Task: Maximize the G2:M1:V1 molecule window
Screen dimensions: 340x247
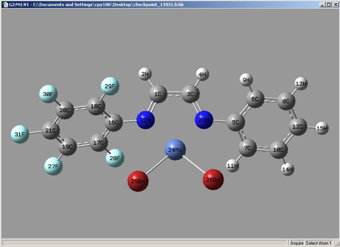Action: pos(328,4)
